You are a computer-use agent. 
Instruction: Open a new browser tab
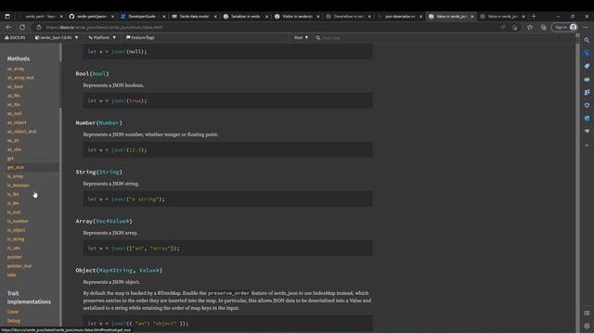(534, 17)
